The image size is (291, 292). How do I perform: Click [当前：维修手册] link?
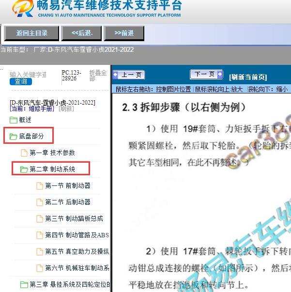32,108
